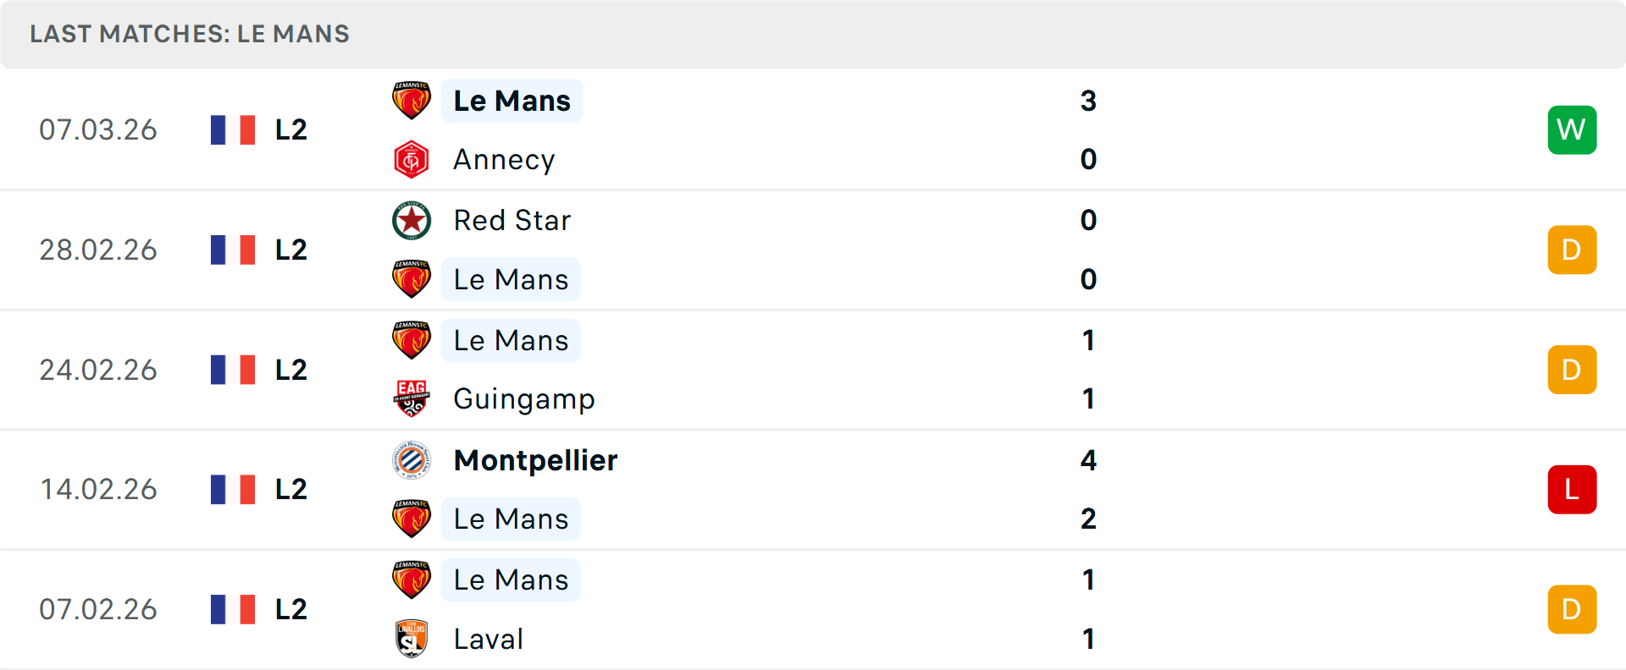Click the L2 league label for 07.03.26
1626x670 pixels.
click(x=290, y=129)
